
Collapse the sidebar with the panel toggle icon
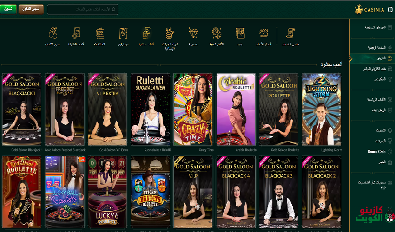click(390, 9)
